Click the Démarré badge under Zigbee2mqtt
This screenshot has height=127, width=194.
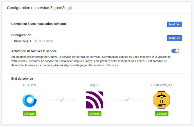click(161, 114)
